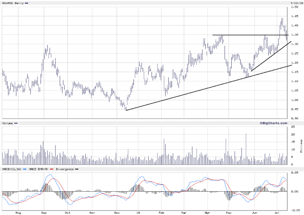Click the BigCharts.com watermark link

pyautogui.click(x=273, y=122)
